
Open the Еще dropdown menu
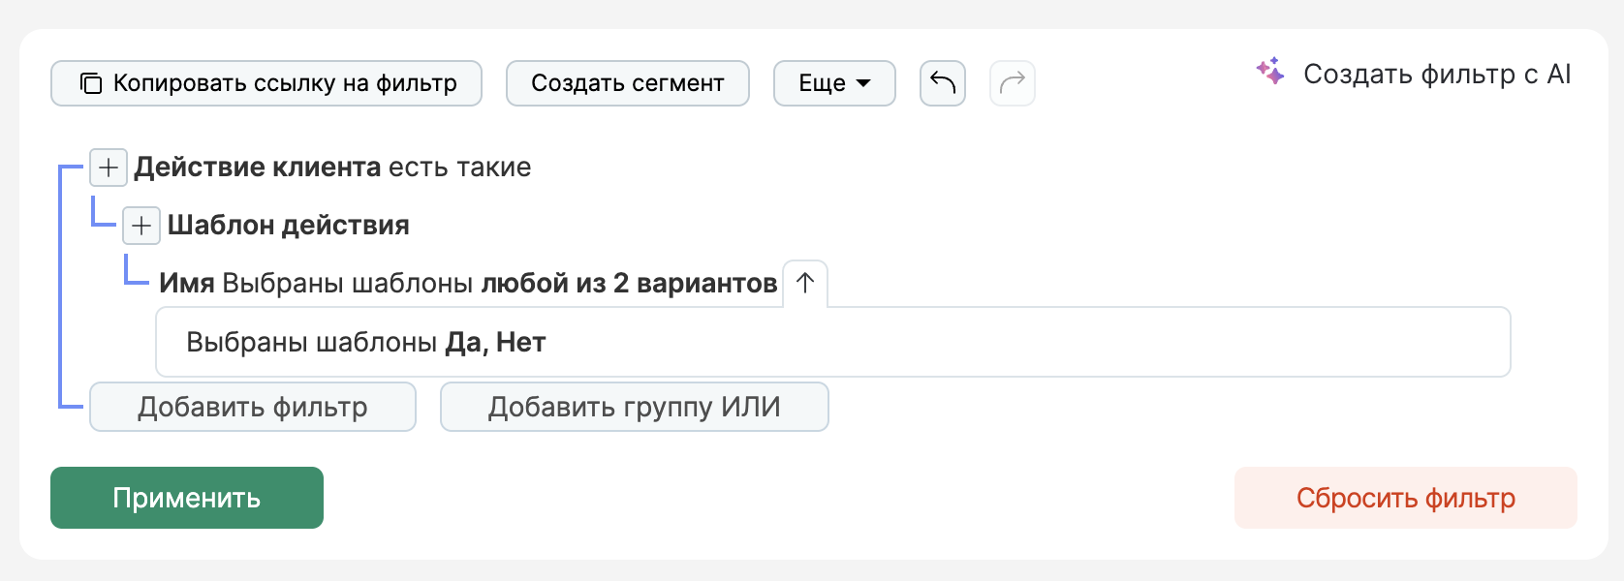click(834, 83)
